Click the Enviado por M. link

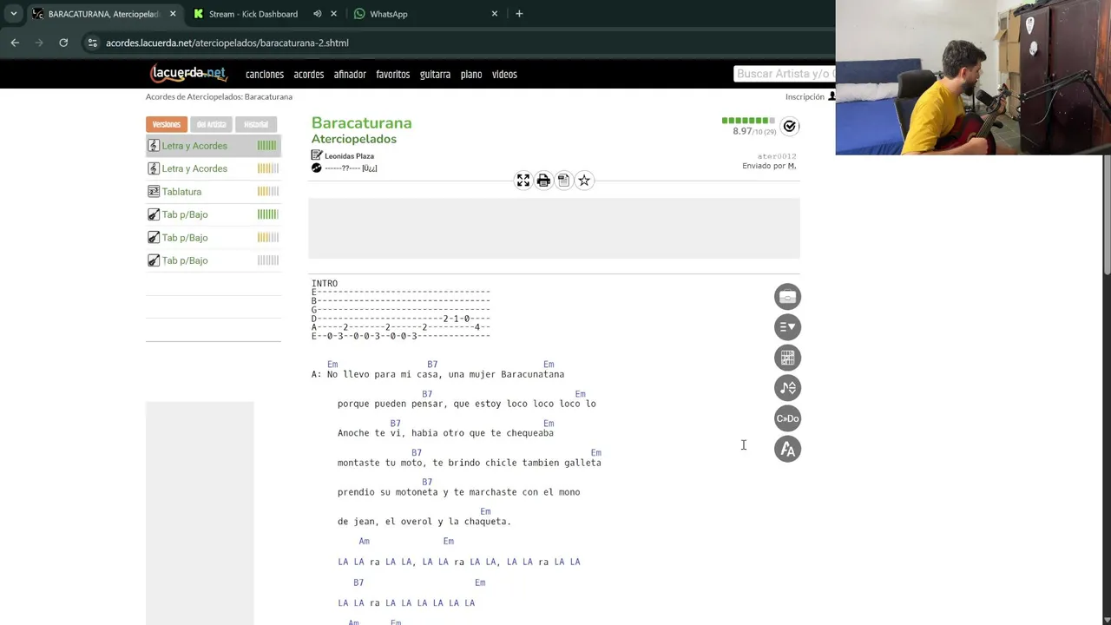click(x=769, y=166)
